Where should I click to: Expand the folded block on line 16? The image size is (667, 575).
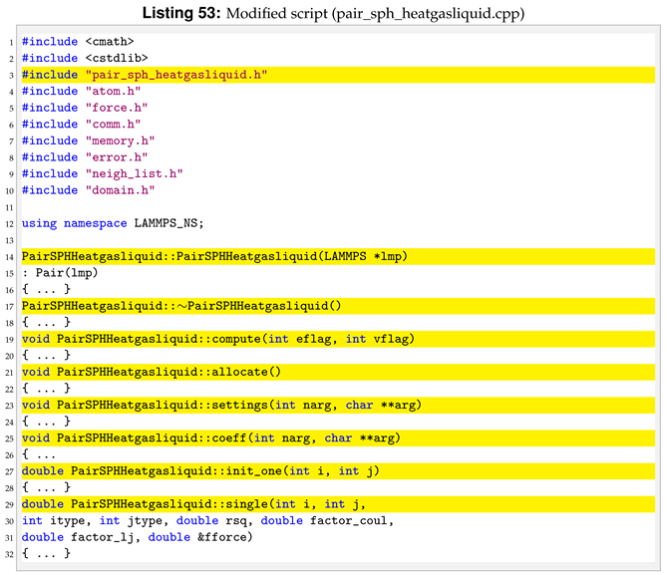tap(46, 289)
